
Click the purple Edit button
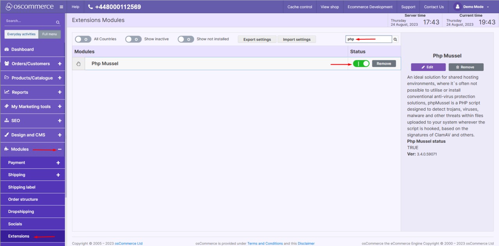[428, 67]
